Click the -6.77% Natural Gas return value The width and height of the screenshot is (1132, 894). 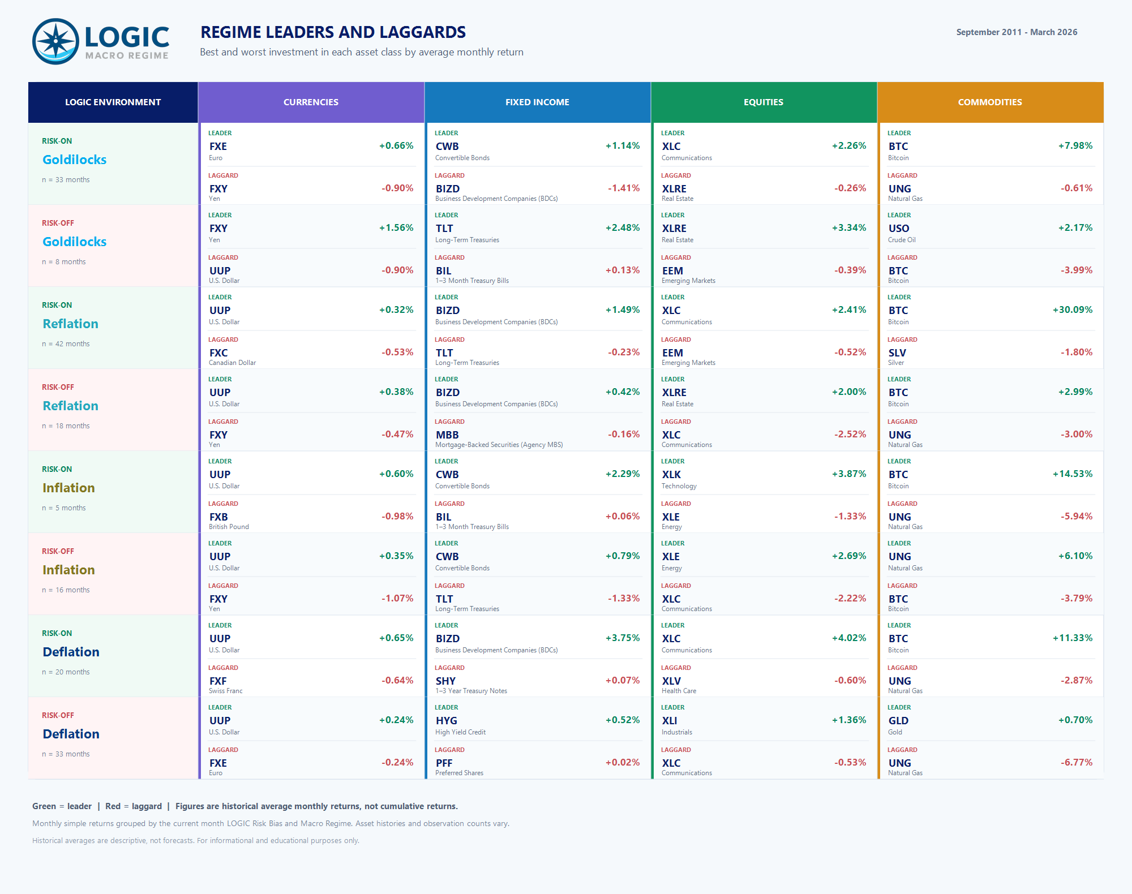tap(1076, 762)
